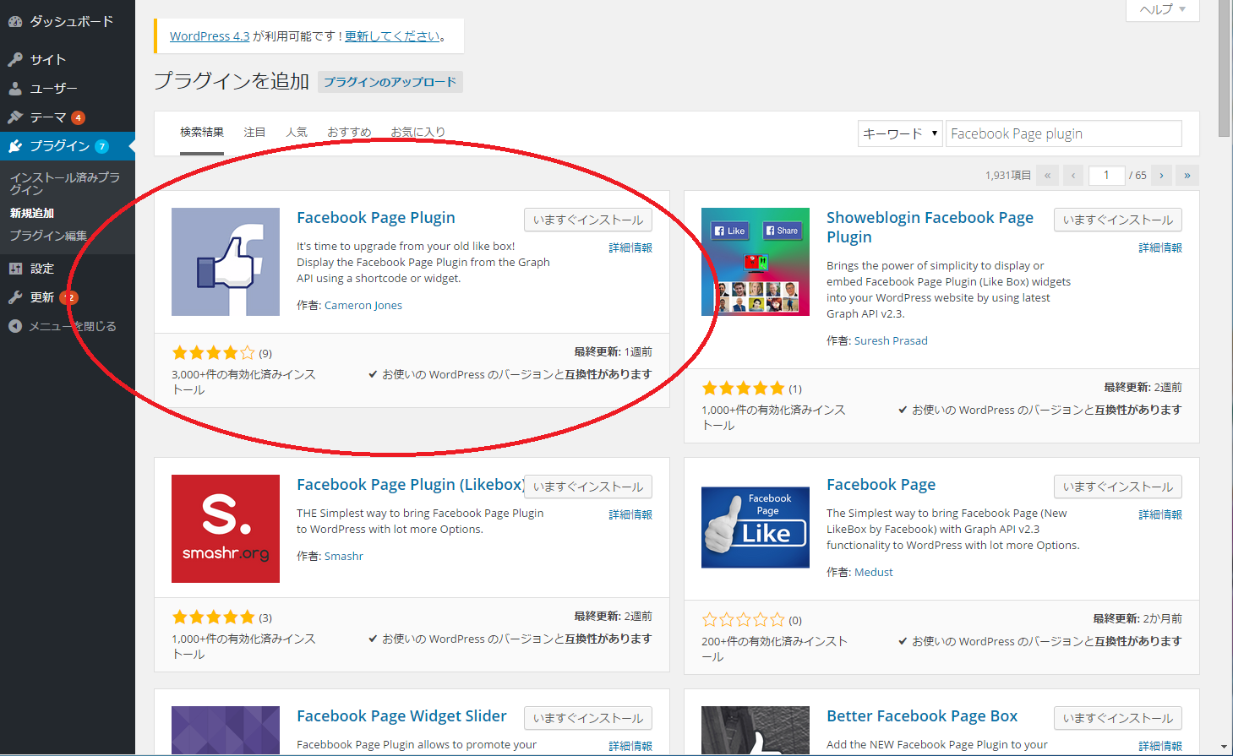1233x756 pixels.
Task: View 詳細情報 for Facebook Page Plugin
Action: (x=630, y=247)
